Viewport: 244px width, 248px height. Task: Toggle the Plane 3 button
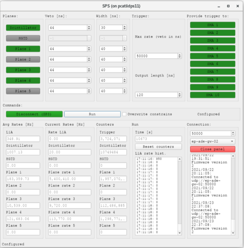(23, 70)
